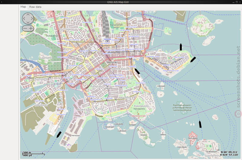The height and width of the screenshot is (160, 242).
Task: Click the red Ullanlinnanmäki peak label
Action: [x=139, y=116]
